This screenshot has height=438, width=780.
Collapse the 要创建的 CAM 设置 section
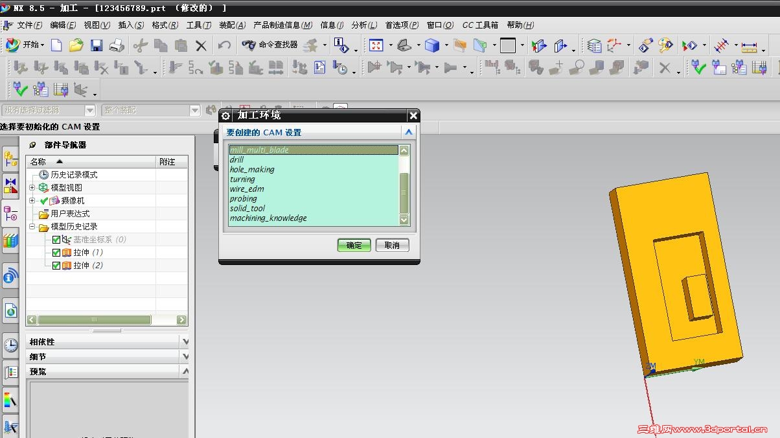pyautogui.click(x=408, y=132)
